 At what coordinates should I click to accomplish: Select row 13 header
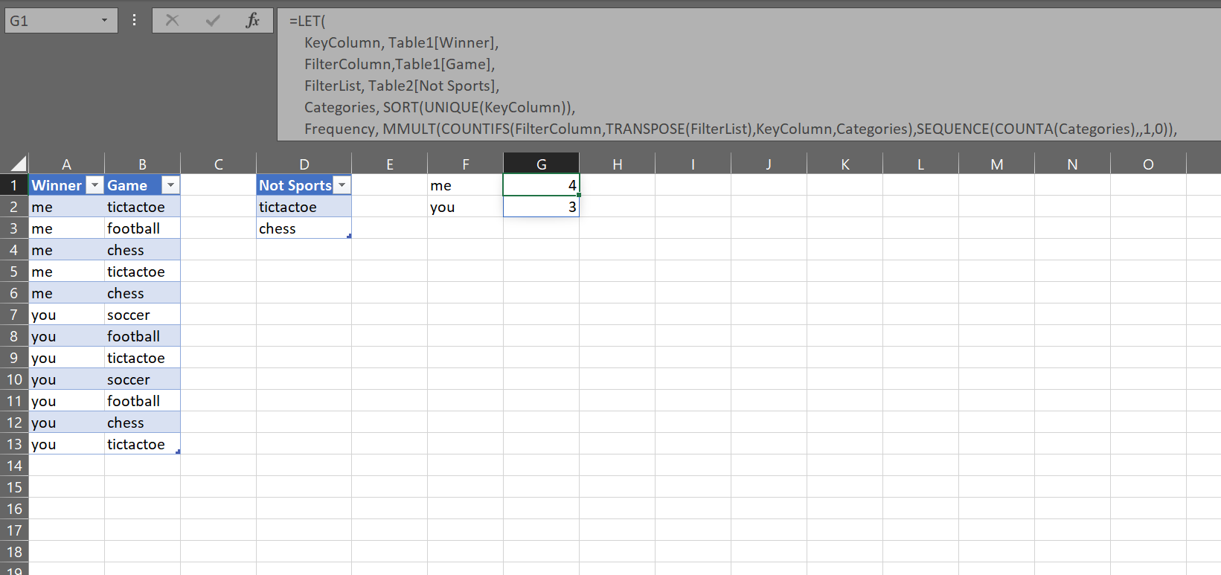click(14, 443)
